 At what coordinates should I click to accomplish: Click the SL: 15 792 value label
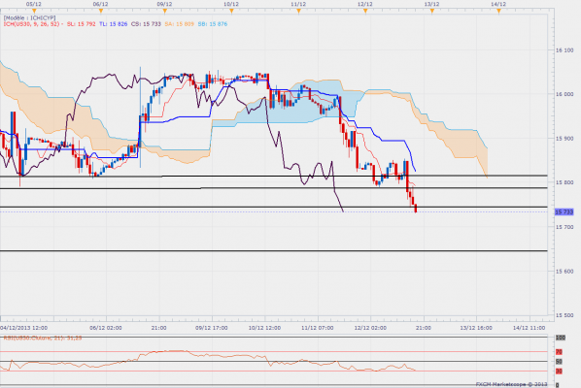tap(82, 24)
